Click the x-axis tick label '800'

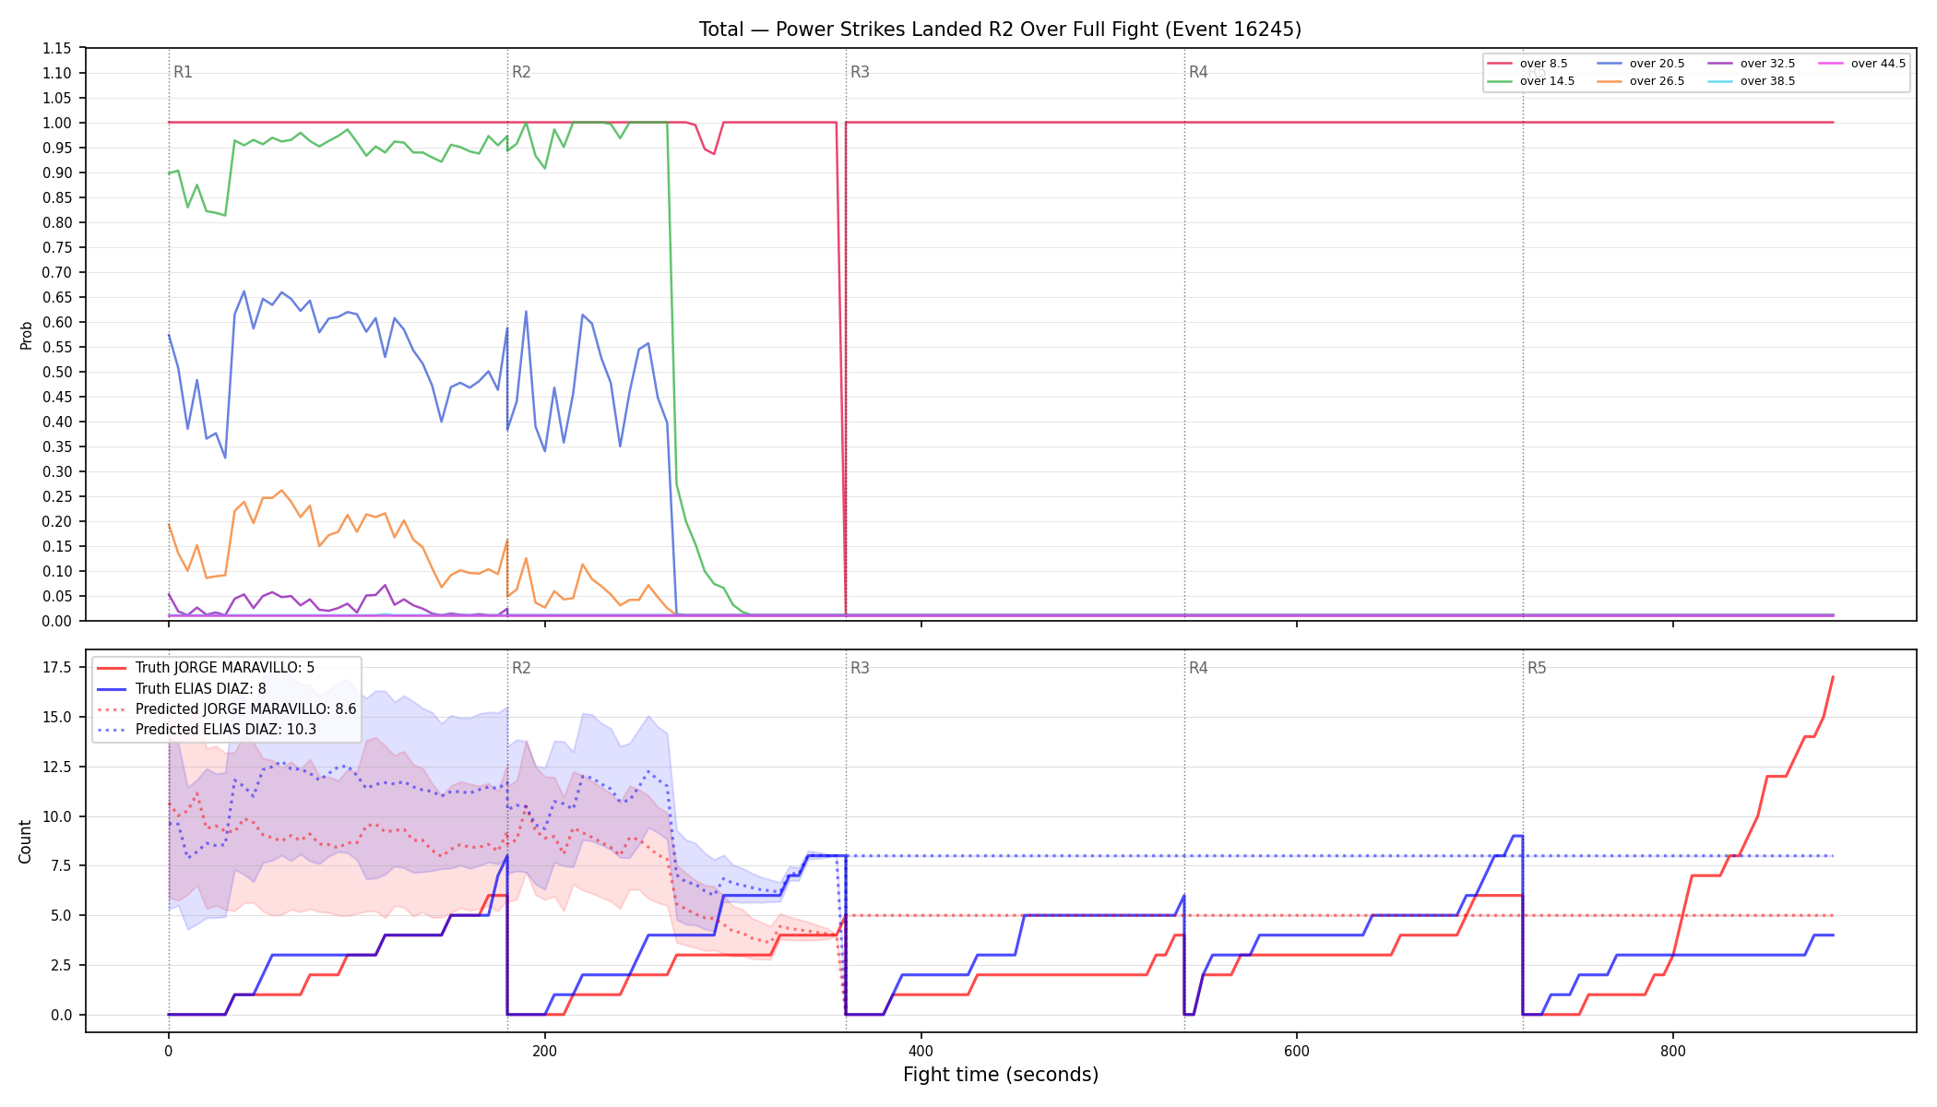coord(1673,1051)
